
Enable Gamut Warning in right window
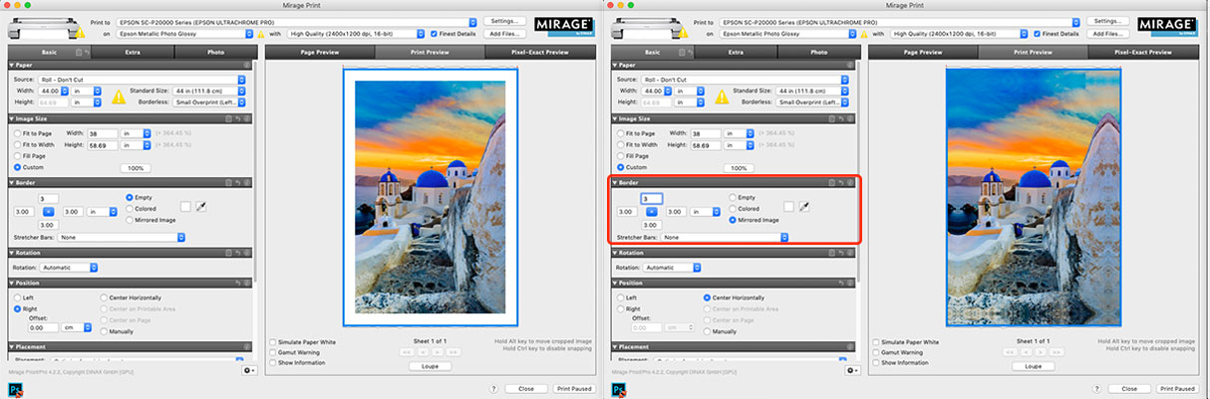(x=876, y=352)
